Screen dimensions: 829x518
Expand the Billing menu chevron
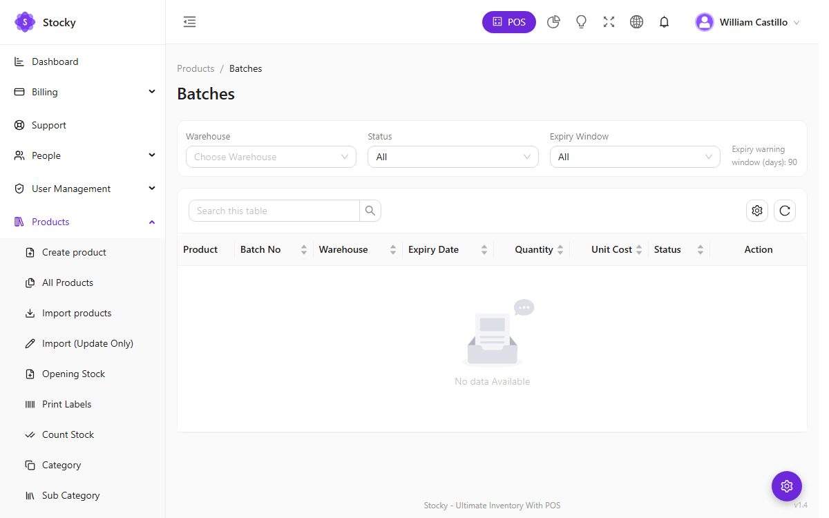[152, 91]
